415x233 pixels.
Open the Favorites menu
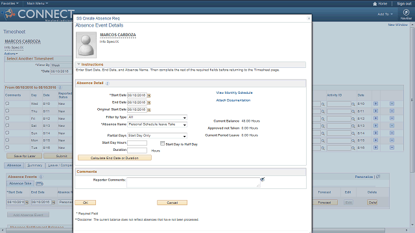point(10,3)
